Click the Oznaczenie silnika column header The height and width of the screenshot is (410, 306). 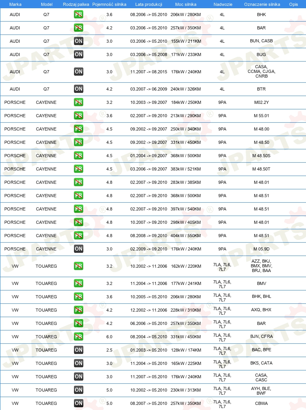pos(262,4)
